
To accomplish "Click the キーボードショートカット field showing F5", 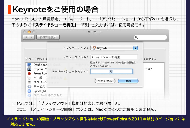I will (111, 71).
